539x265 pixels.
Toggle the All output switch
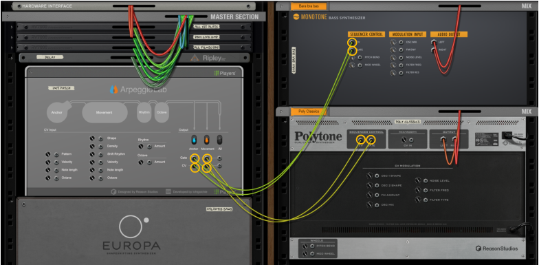pos(219,140)
